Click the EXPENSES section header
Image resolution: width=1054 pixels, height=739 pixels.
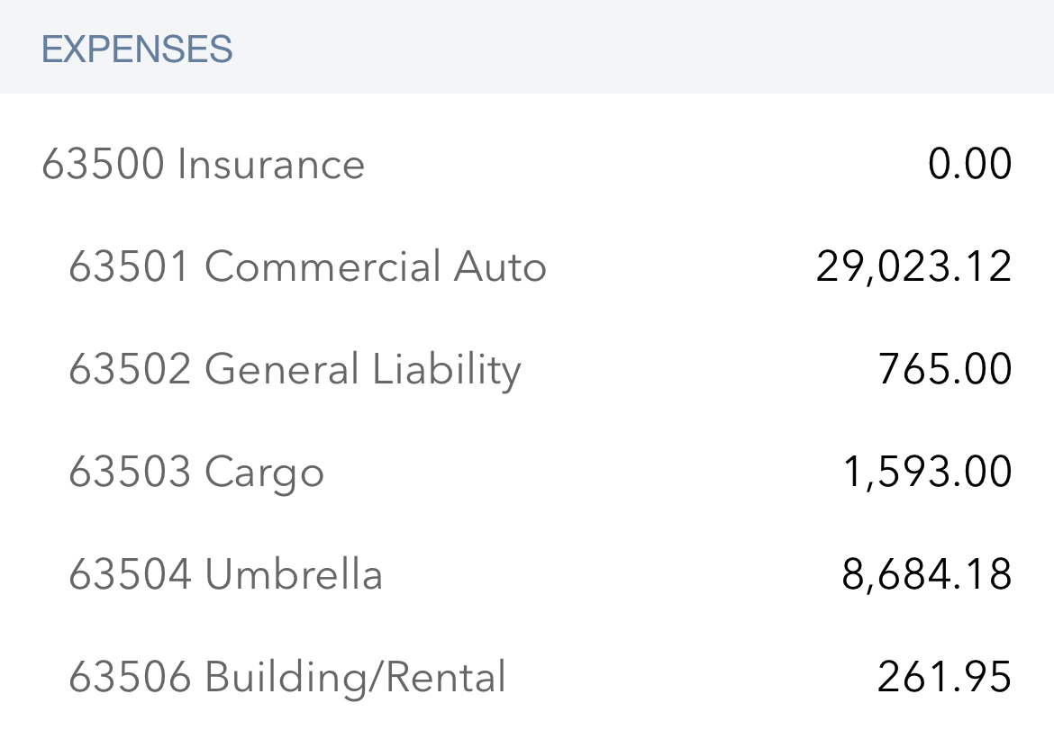[137, 50]
